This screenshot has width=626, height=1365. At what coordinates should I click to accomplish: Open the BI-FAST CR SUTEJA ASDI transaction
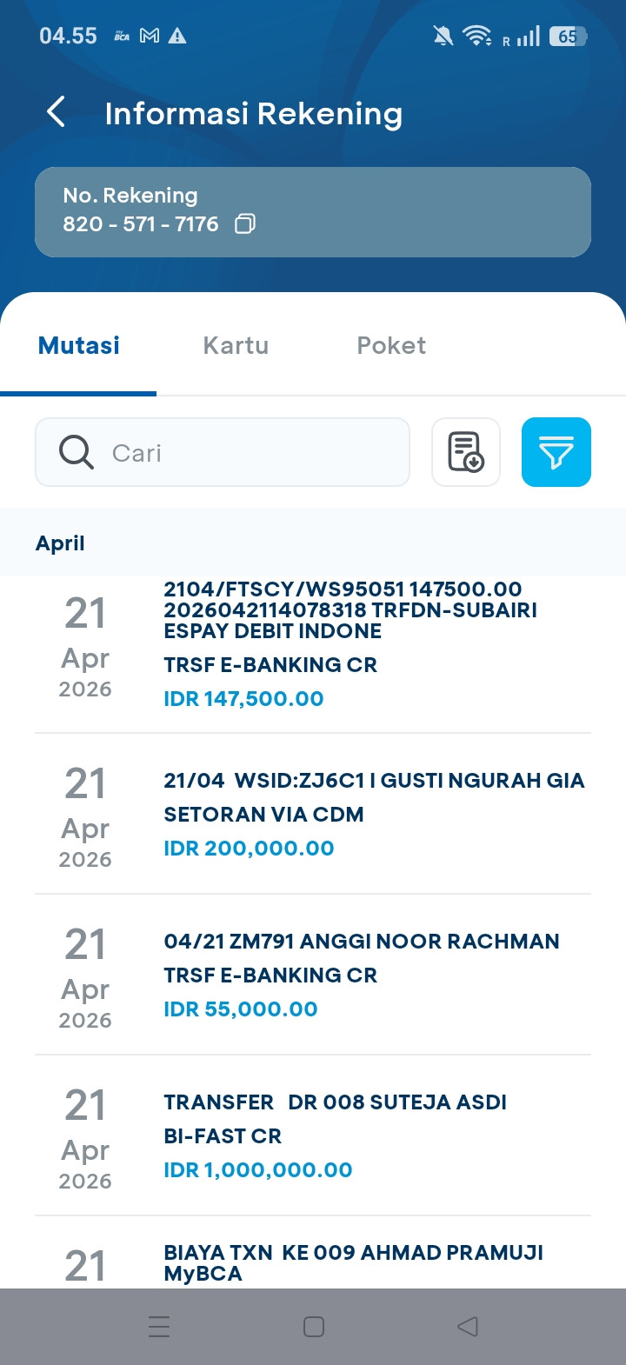[348, 1135]
